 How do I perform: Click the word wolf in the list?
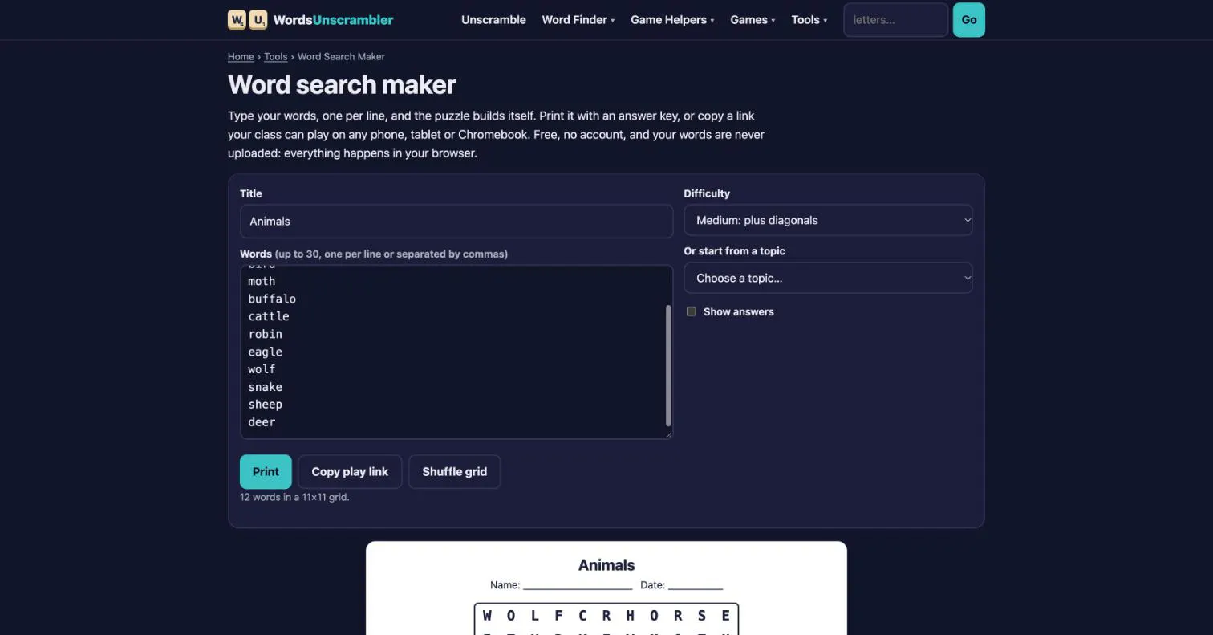(262, 369)
